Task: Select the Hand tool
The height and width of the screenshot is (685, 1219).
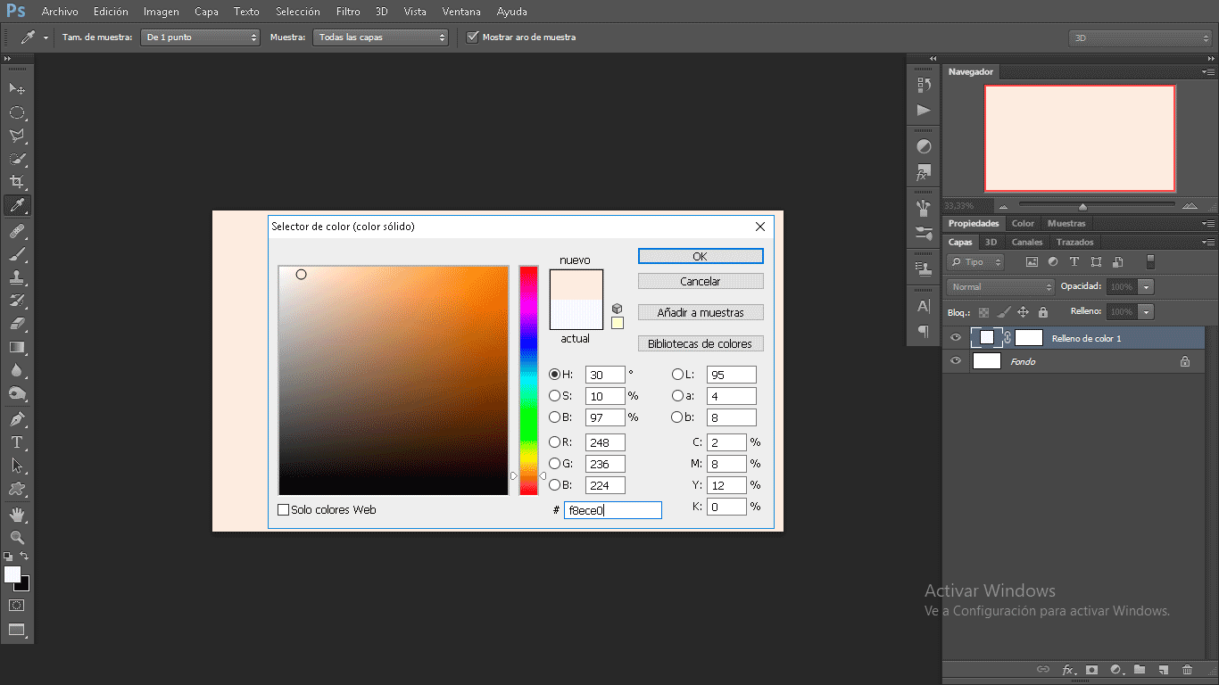Action: pos(16,515)
